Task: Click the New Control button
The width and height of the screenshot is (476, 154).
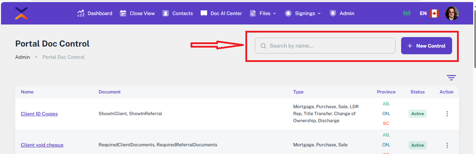Action: tap(426, 46)
